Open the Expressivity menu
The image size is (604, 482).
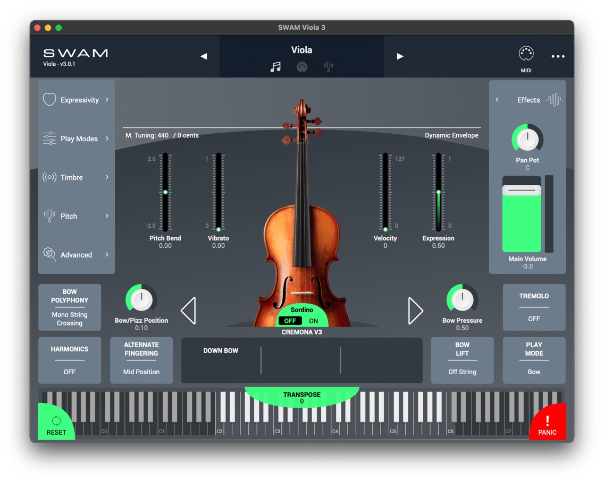pyautogui.click(x=80, y=100)
